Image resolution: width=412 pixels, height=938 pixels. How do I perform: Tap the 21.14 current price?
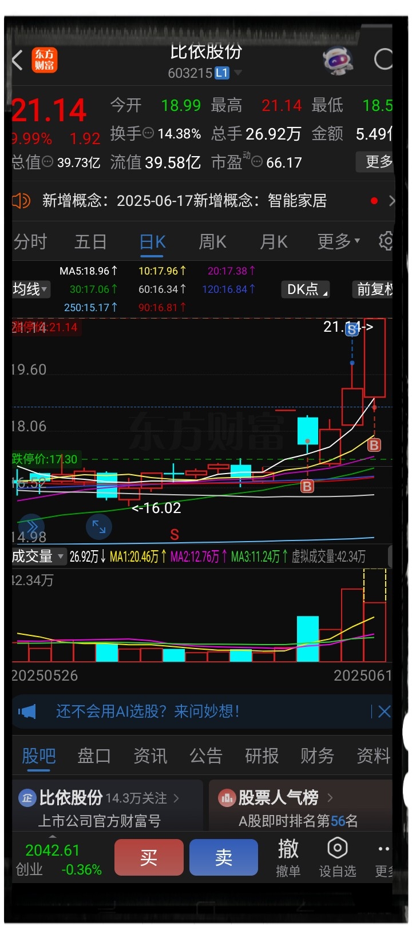click(x=49, y=110)
